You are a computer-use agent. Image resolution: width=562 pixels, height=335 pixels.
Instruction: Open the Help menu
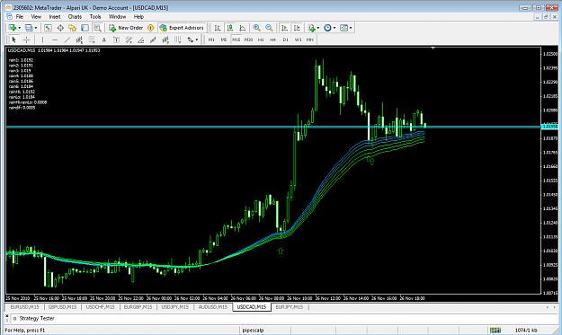138,16
